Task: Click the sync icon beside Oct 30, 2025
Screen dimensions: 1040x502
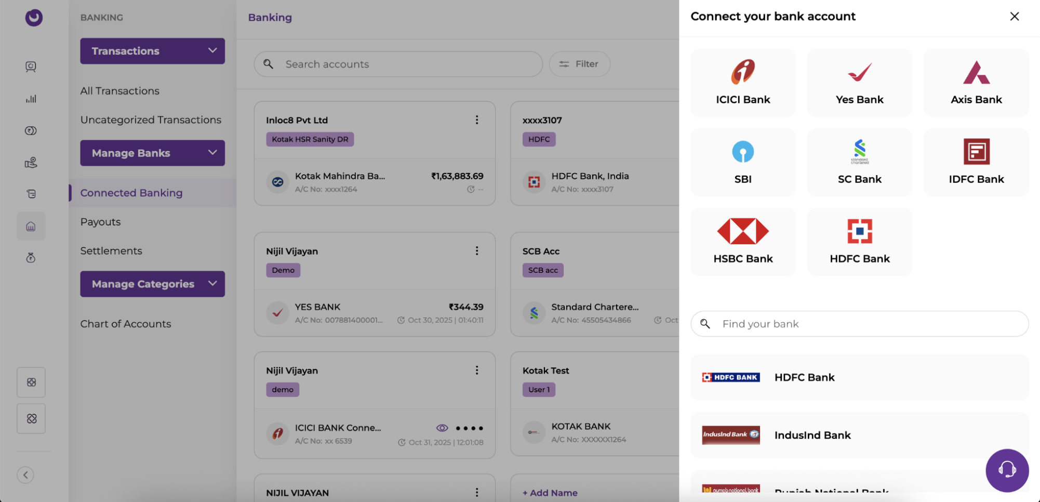Action: (x=401, y=320)
